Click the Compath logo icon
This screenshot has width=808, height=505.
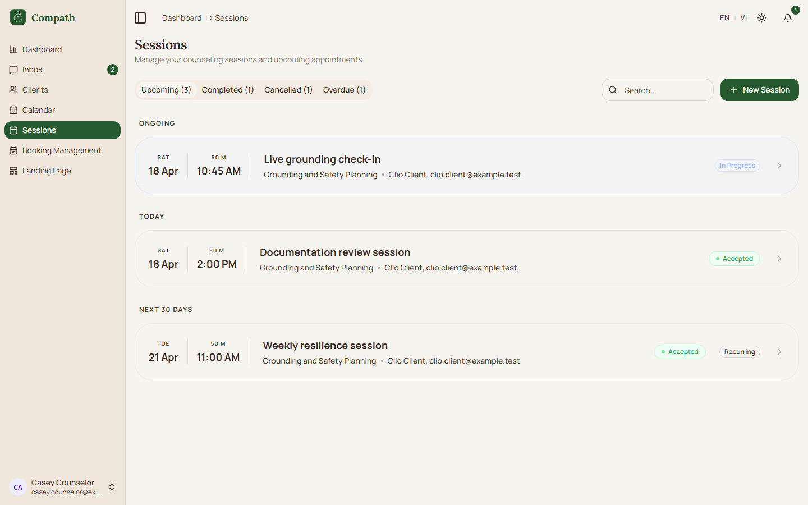[x=18, y=17]
